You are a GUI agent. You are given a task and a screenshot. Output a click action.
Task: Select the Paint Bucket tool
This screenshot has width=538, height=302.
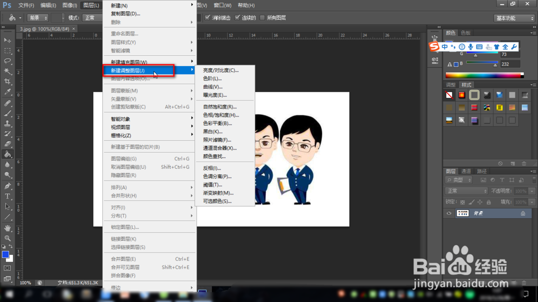pos(7,154)
